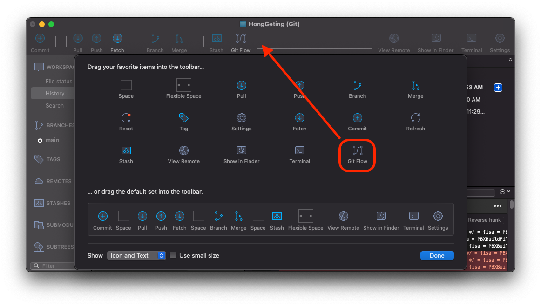Click the blue plus button beside the commit time
Screen dimensions: 541x306
coord(498,87)
